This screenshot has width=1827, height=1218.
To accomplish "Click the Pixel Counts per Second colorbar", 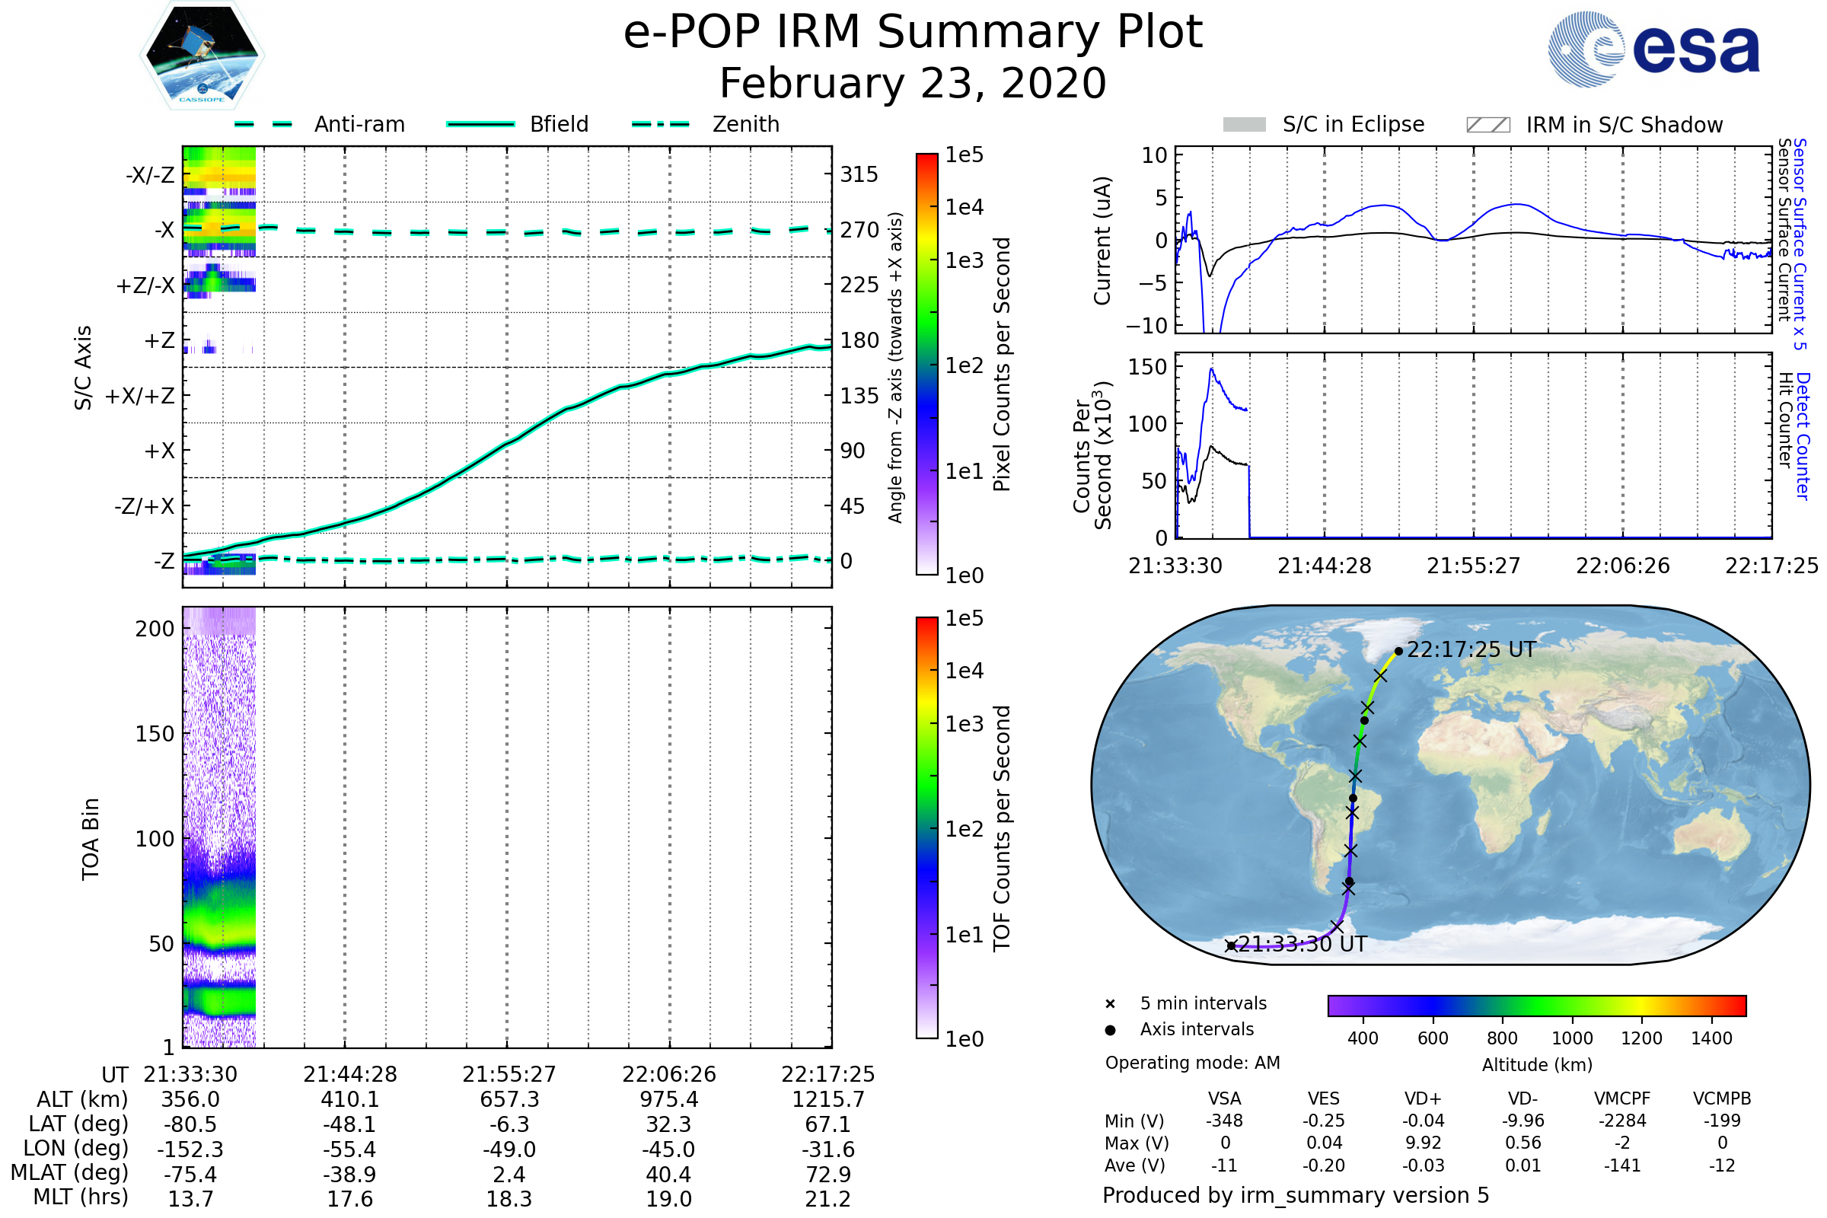I will [x=926, y=365].
